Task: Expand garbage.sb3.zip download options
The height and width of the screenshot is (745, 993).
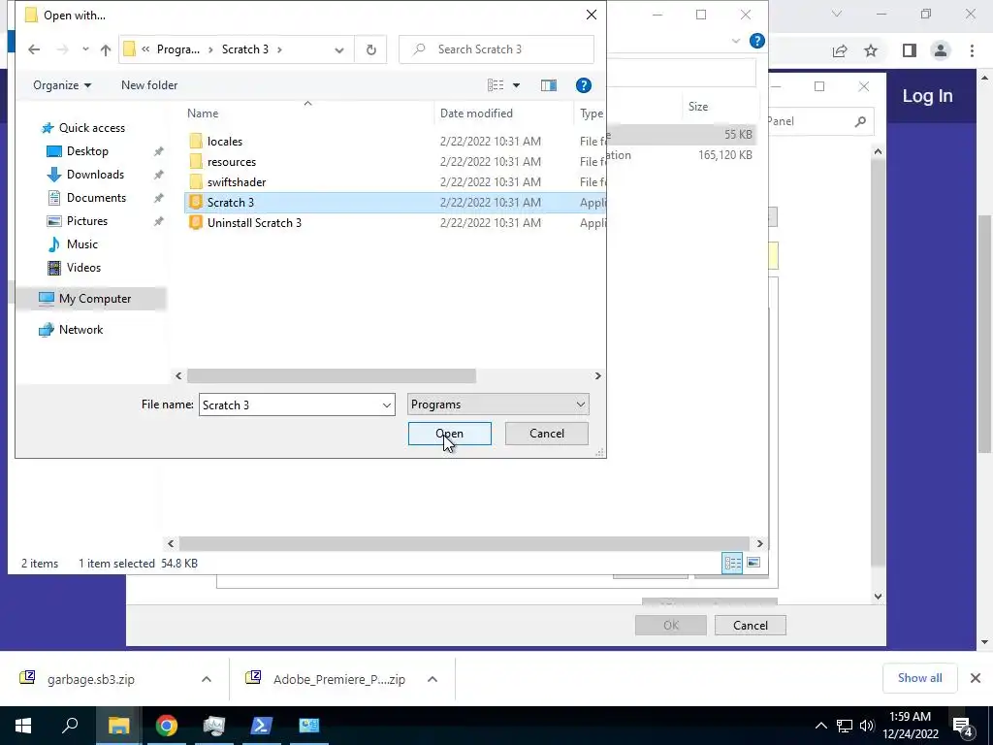Action: [x=207, y=679]
